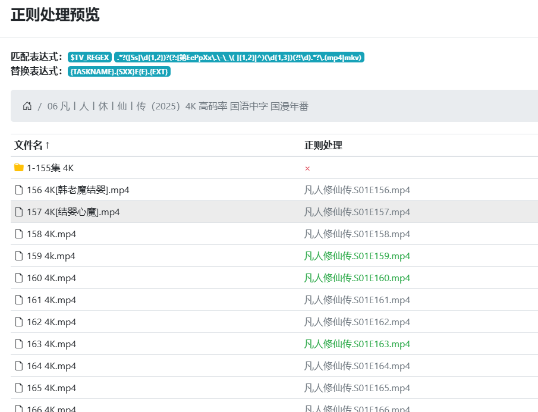
Task: Click the 正则处理 column header
Action: [323, 146]
